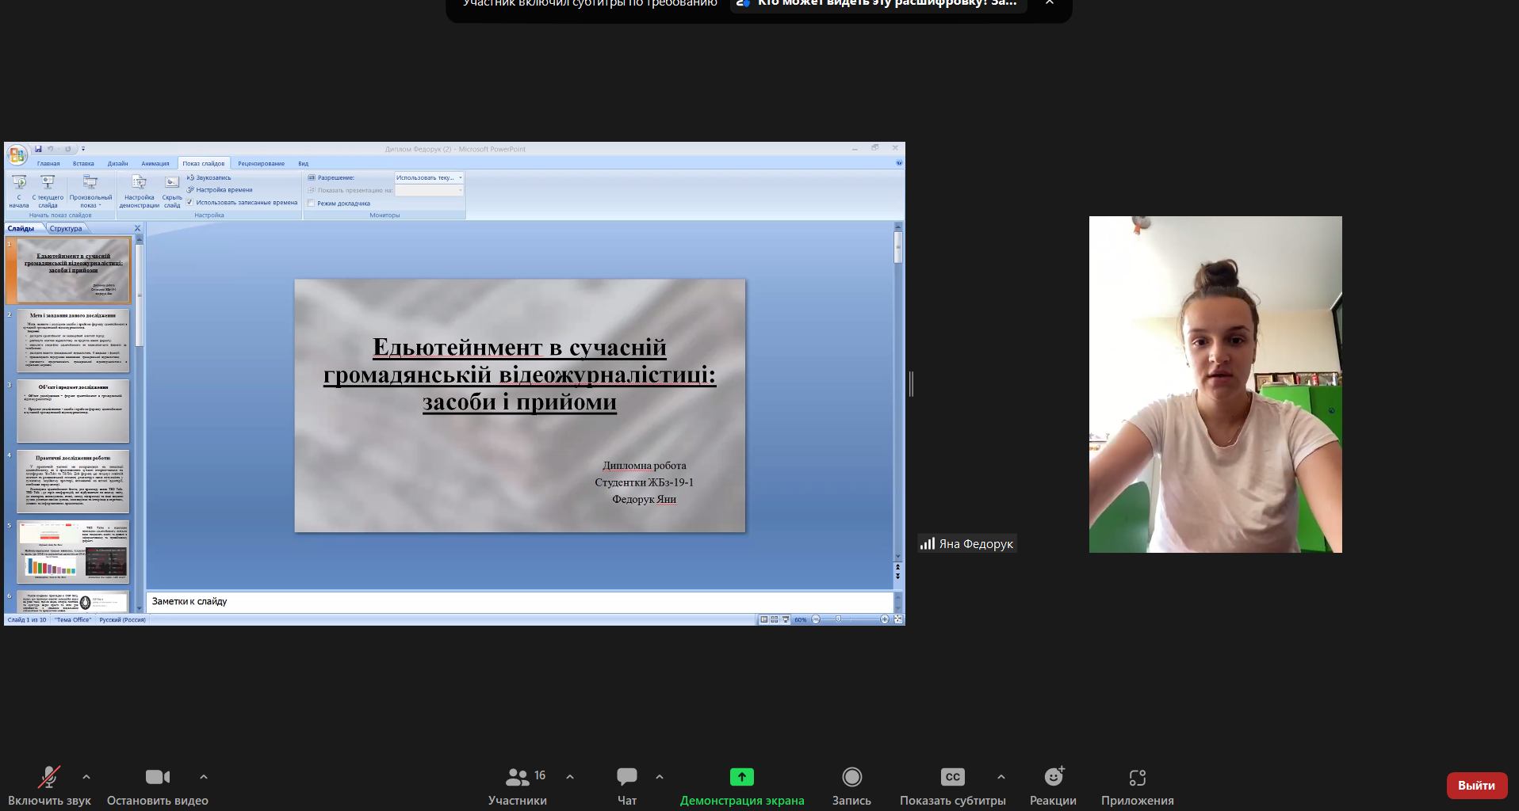Screen dimensions: 1519x811
Task: Close the slides thumbnail pane
Action: 137,228
